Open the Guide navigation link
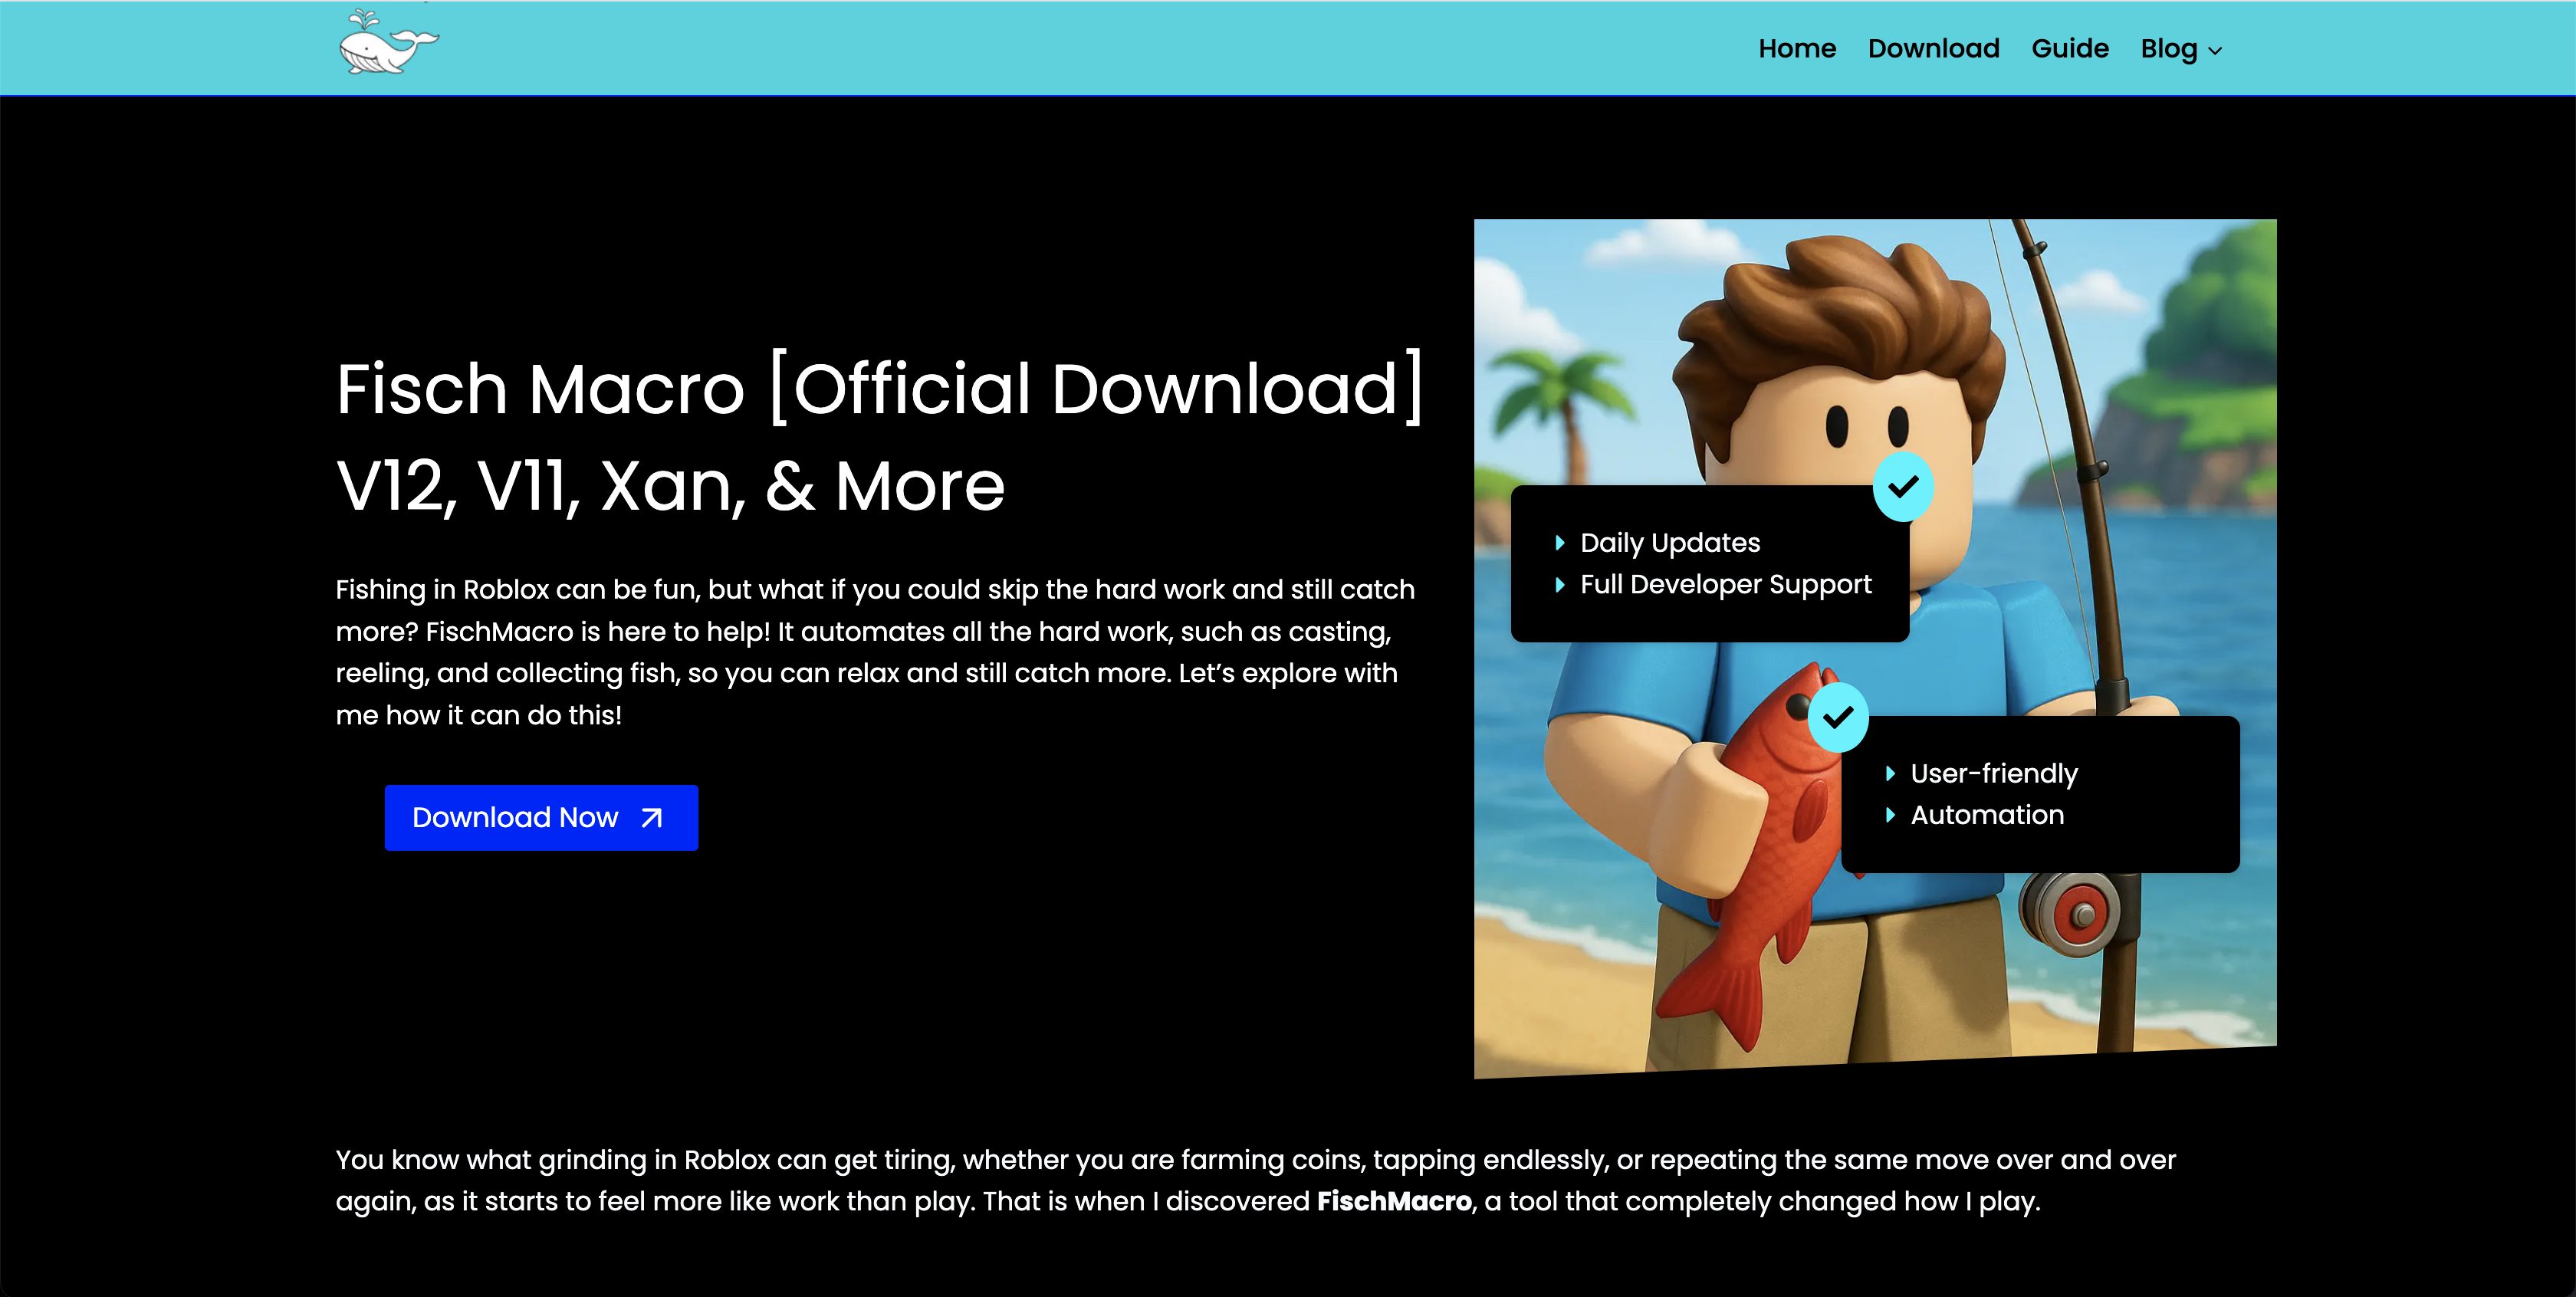The height and width of the screenshot is (1297, 2576). pyautogui.click(x=2069, y=49)
